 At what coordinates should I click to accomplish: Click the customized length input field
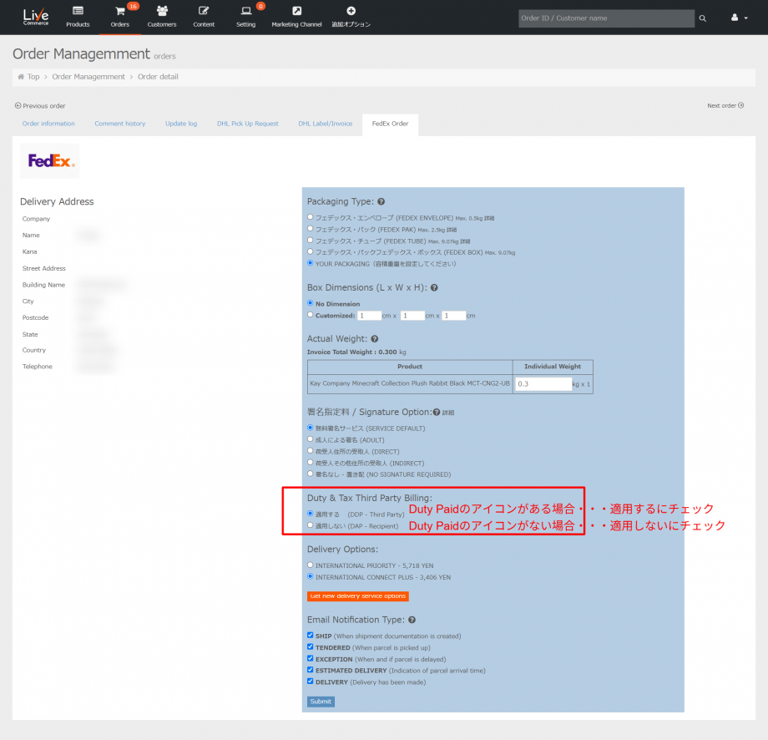pyautogui.click(x=369, y=316)
